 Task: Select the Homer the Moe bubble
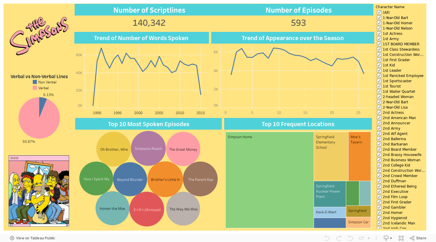(x=112, y=208)
